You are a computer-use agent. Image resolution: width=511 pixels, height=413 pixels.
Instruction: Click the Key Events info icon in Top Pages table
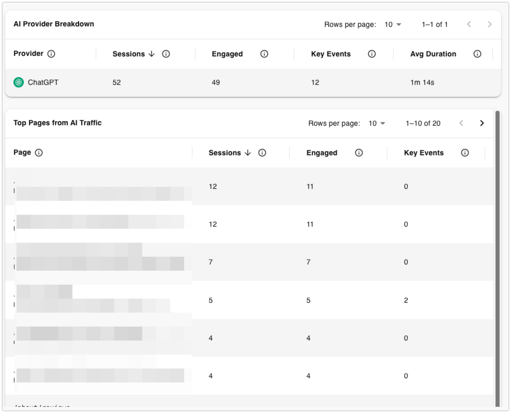(465, 153)
